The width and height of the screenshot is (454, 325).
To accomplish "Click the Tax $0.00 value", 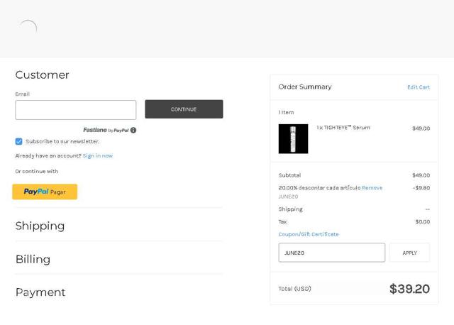I will pos(423,221).
